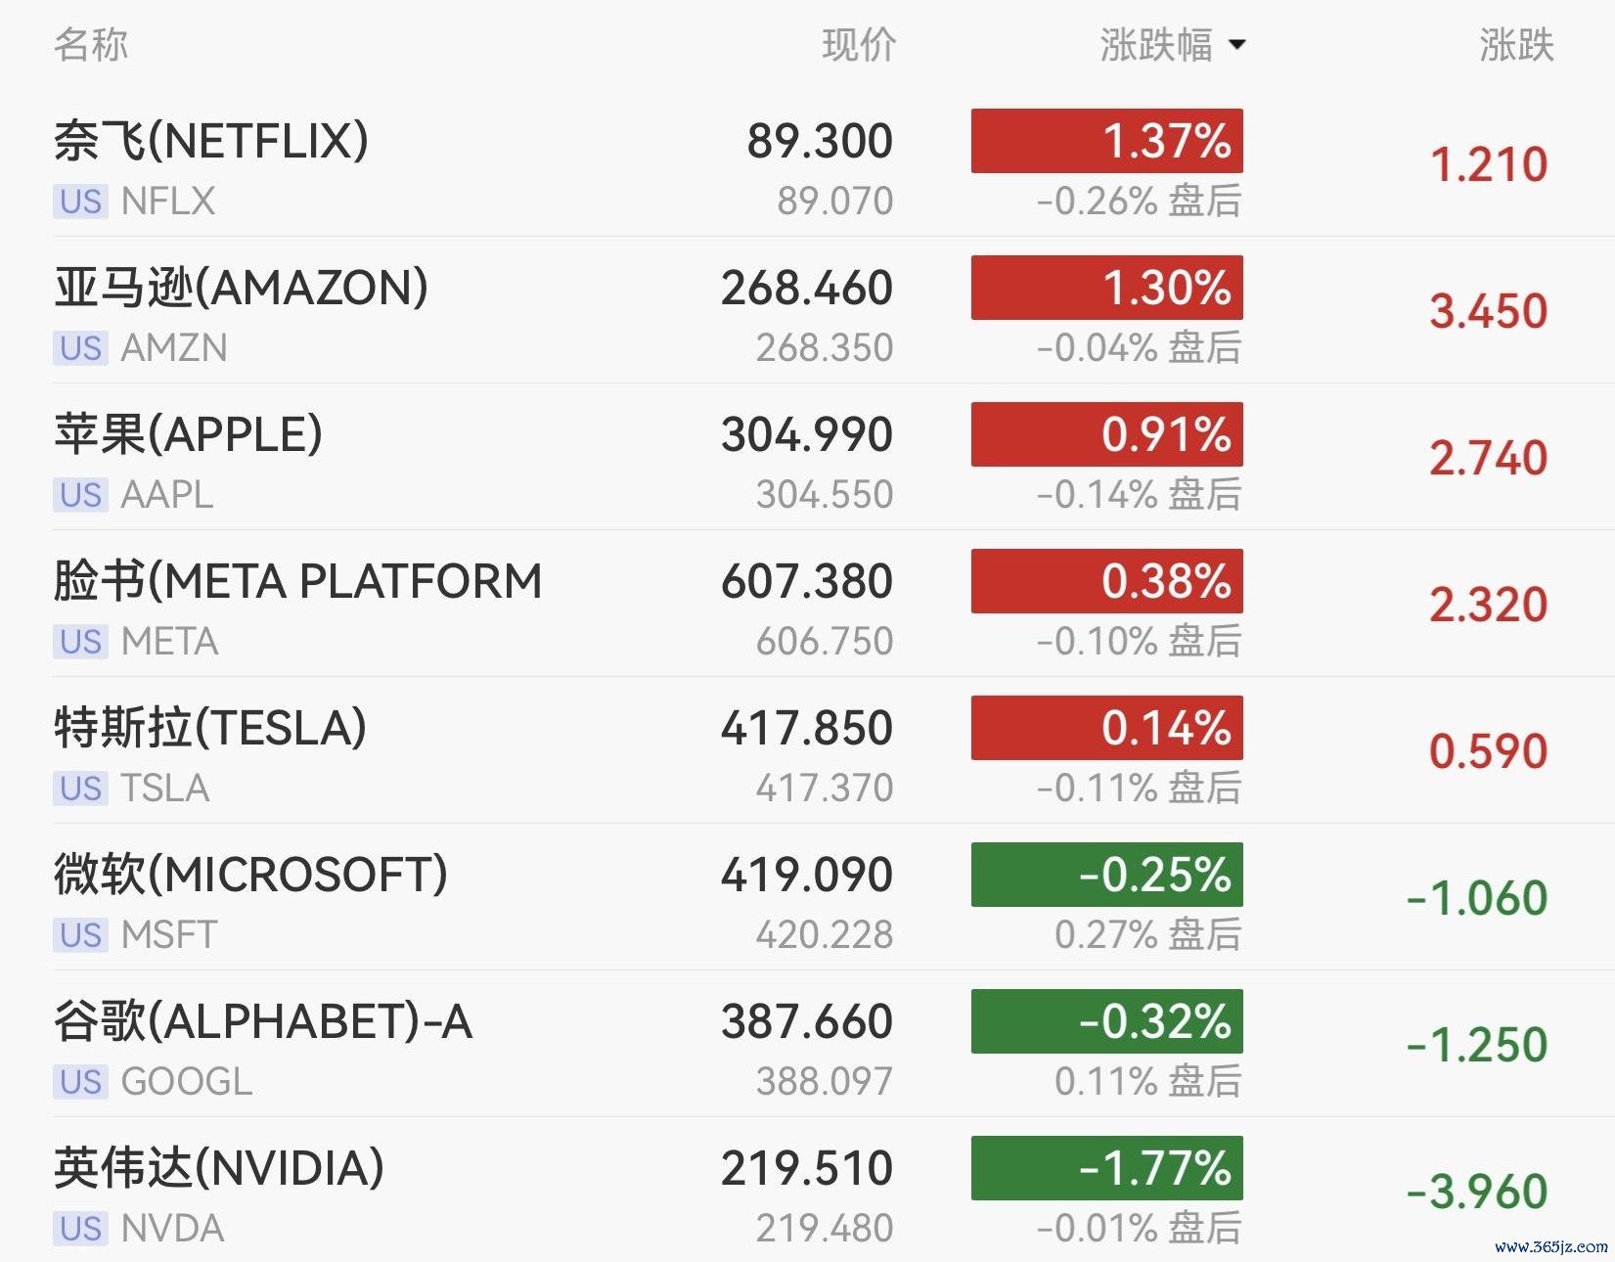This screenshot has width=1615, height=1262.
Task: Select the 名称 column header
Action: pyautogui.click(x=91, y=45)
